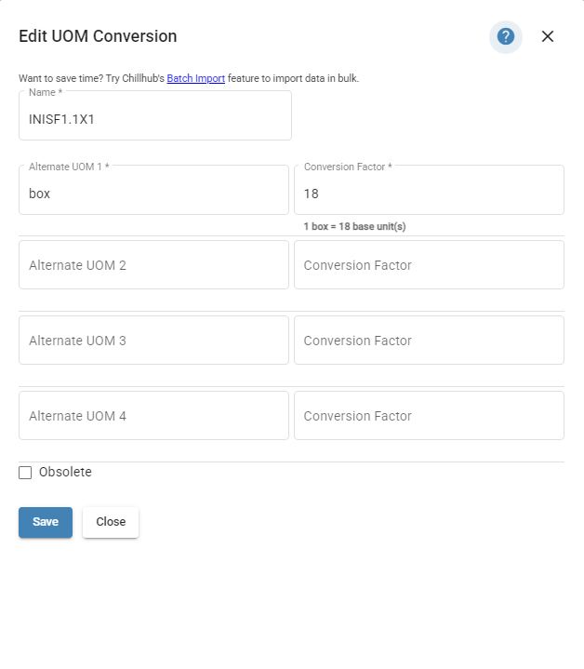The width and height of the screenshot is (584, 669).
Task: Tick the Obsolete checkbox
Action: (25, 473)
